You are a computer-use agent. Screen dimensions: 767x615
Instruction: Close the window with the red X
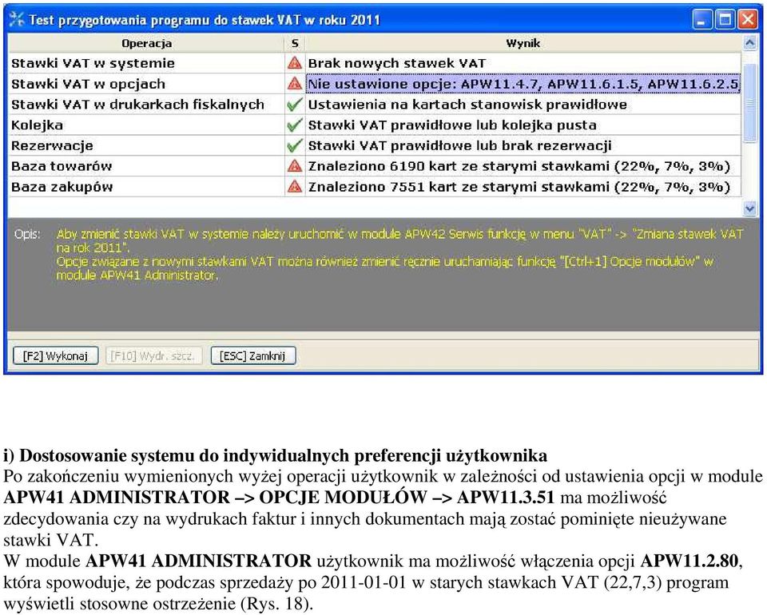pyautogui.click(x=748, y=20)
